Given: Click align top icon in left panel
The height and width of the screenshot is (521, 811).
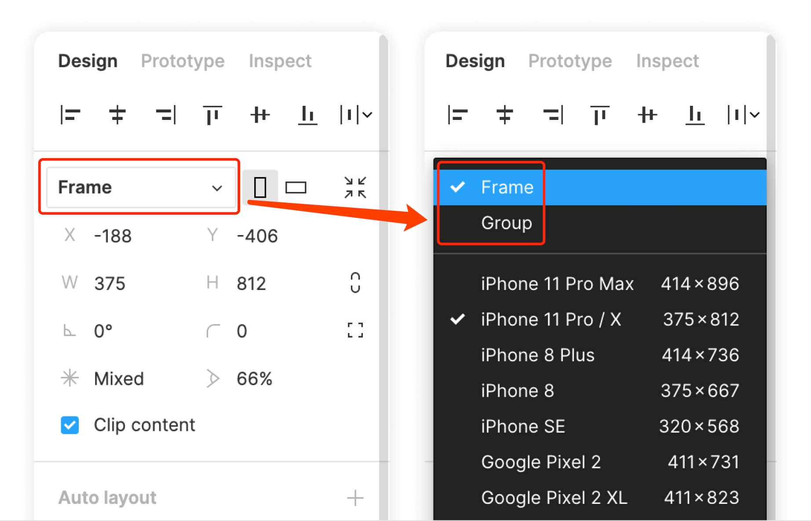Looking at the screenshot, I should [x=212, y=115].
